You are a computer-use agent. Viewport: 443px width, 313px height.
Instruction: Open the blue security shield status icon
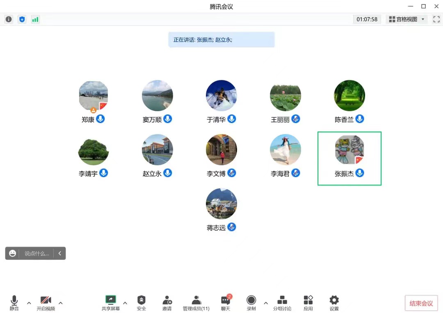(x=22, y=19)
